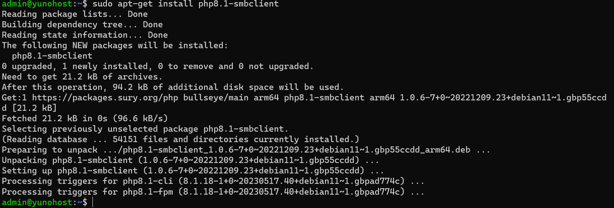Click 'Fetched 21.2 kB in 0s' line
The height and width of the screenshot is (208, 614).
coord(85,118)
